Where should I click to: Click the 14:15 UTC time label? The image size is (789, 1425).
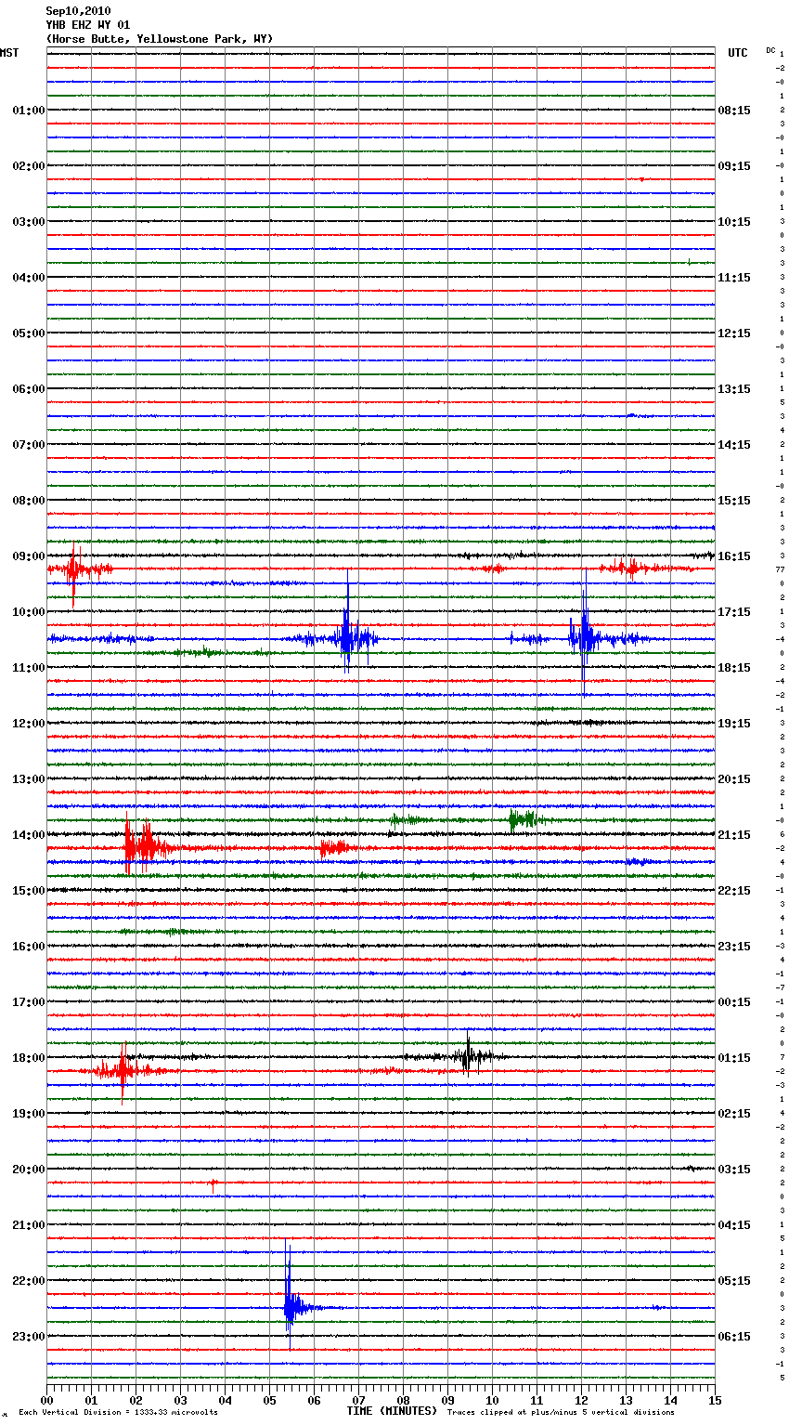click(x=734, y=445)
